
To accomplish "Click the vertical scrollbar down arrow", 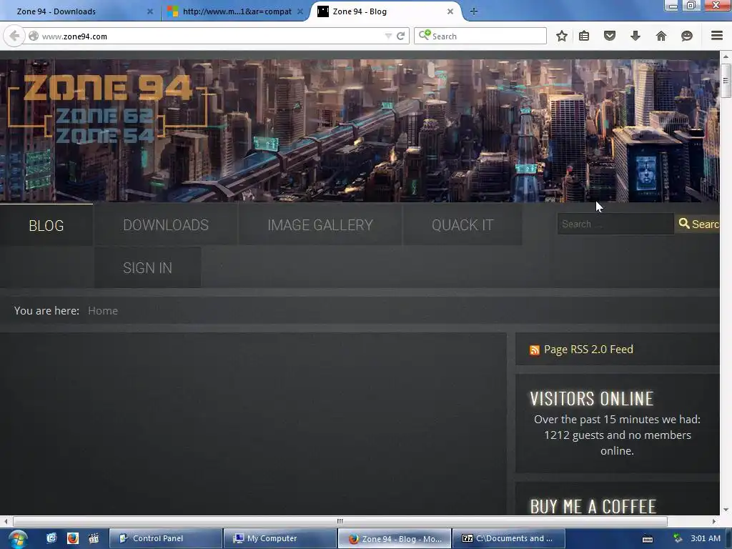I will [726, 510].
